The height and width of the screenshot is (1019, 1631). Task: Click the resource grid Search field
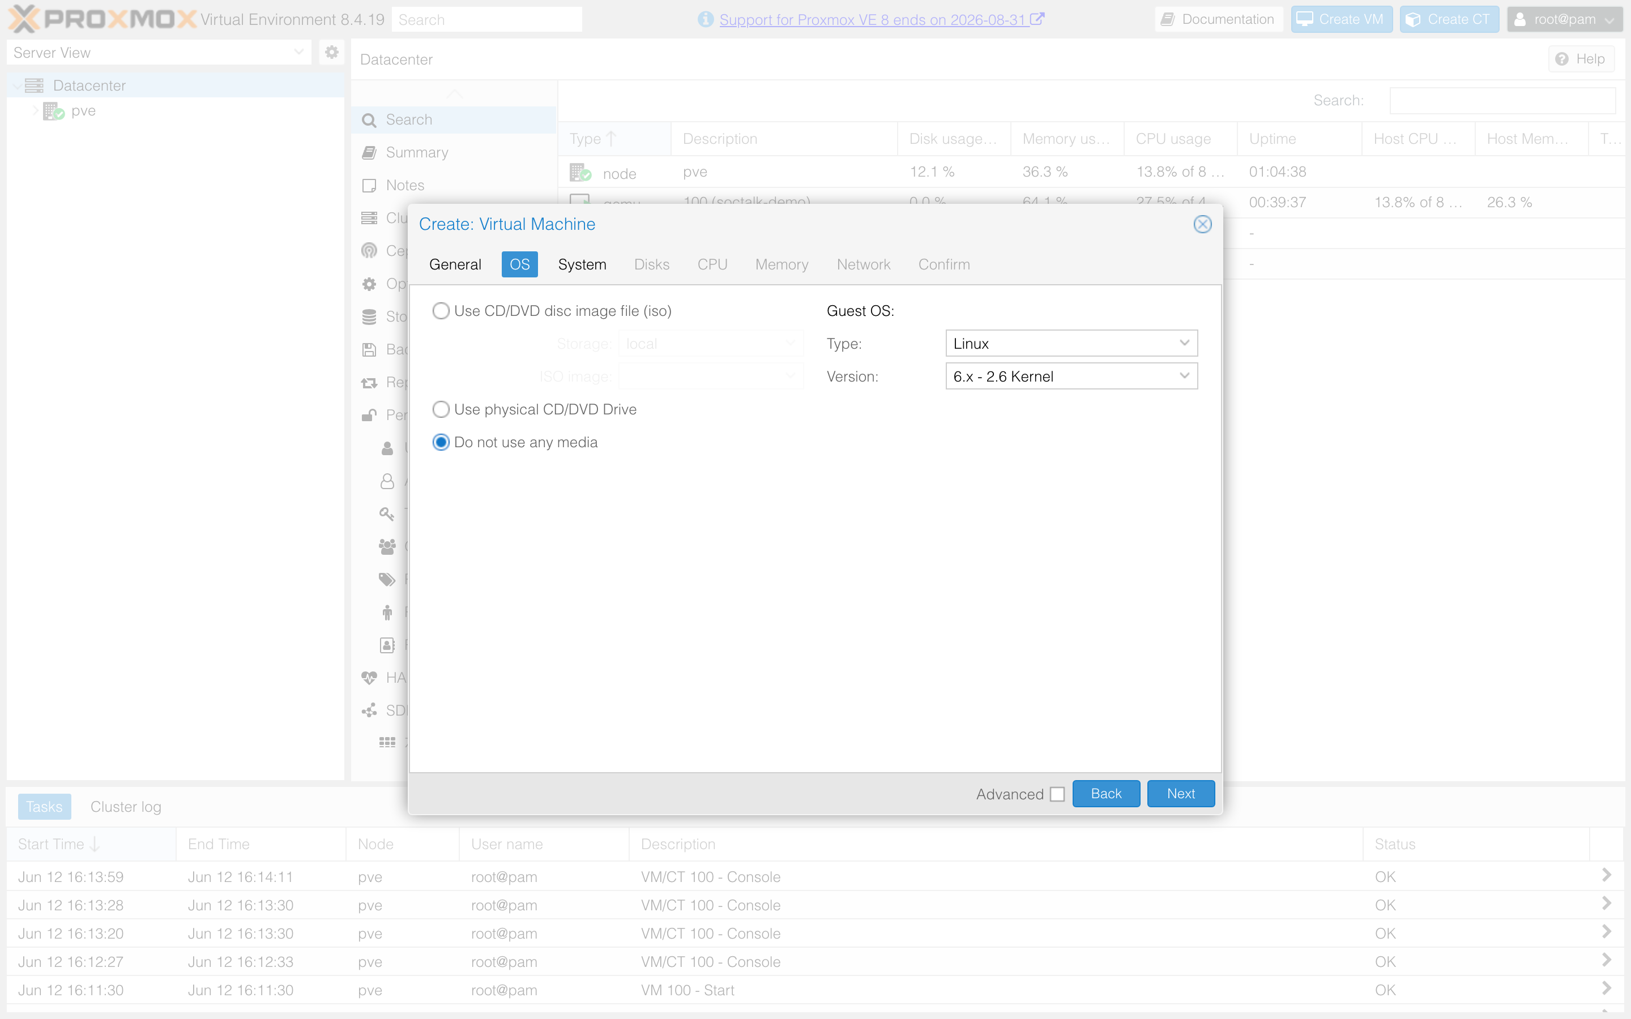click(1502, 100)
